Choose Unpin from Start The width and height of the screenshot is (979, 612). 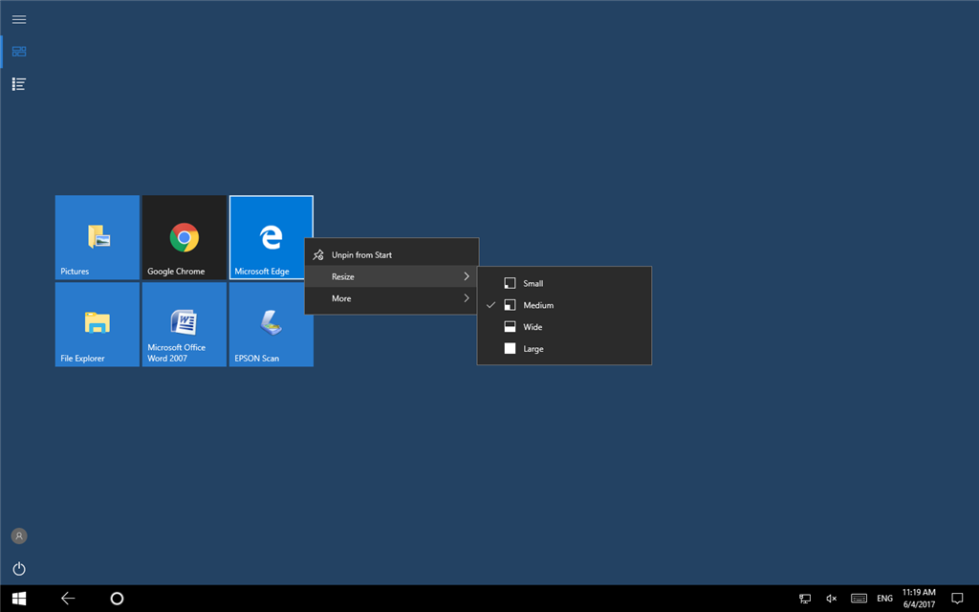[x=391, y=254]
